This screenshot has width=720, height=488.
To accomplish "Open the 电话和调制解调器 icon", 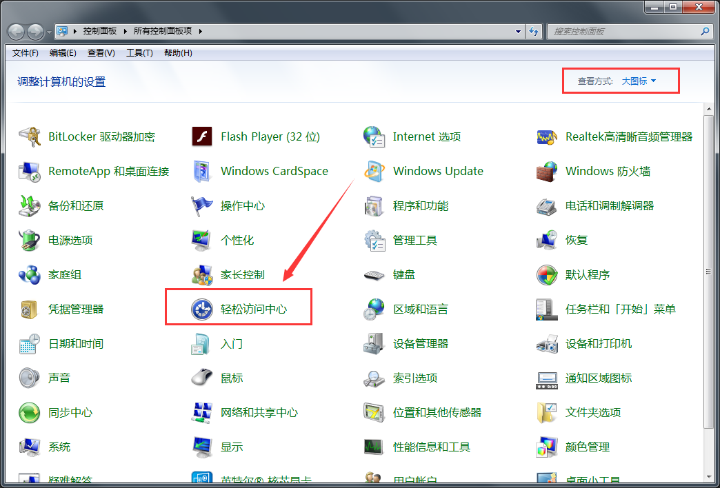I will tap(547, 205).
